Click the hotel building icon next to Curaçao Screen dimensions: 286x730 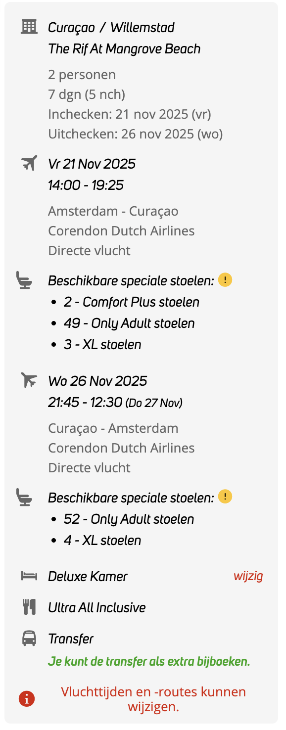click(28, 26)
